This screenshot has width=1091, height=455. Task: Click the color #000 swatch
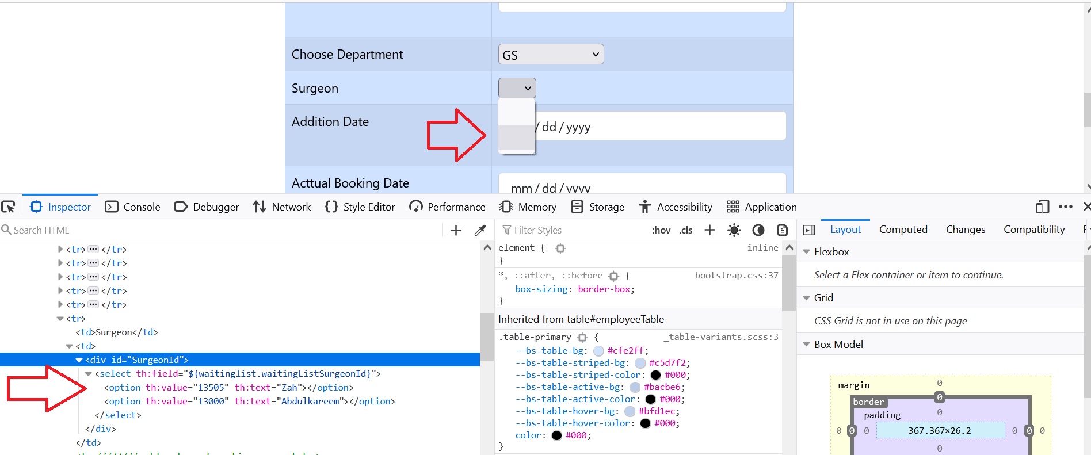(x=556, y=435)
